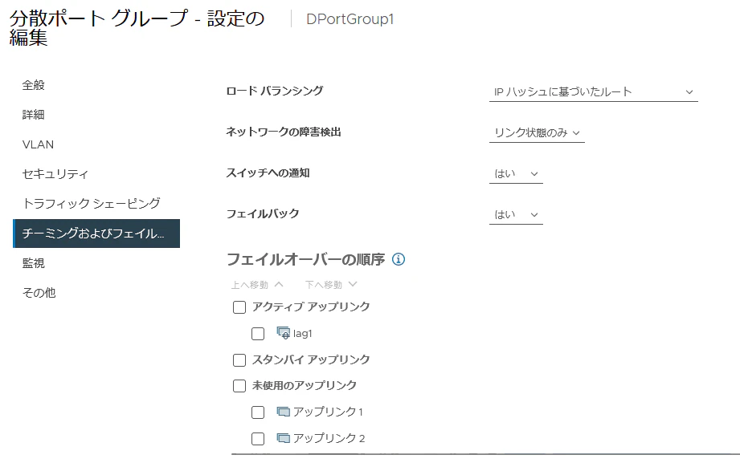Click the アップリンク 1 uplink icon
This screenshot has width=740, height=467.
point(283,412)
